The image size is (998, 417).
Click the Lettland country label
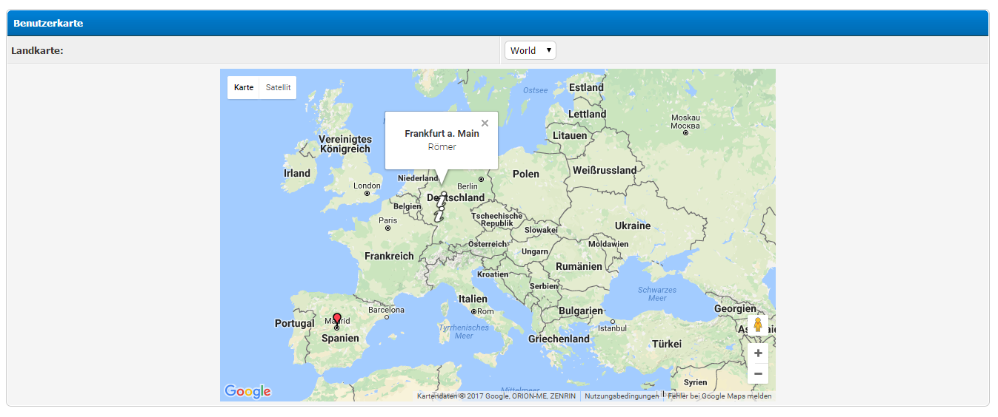(588, 114)
